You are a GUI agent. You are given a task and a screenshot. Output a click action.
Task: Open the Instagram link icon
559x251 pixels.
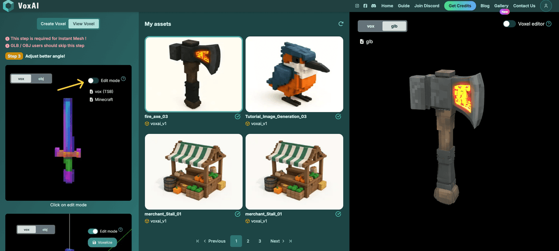[x=357, y=6]
